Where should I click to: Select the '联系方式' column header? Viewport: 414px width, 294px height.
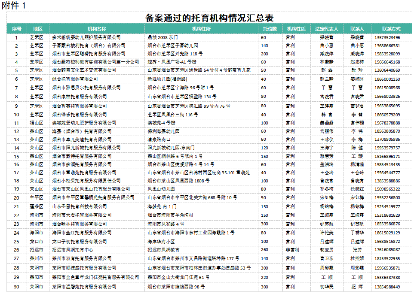pos(391,29)
